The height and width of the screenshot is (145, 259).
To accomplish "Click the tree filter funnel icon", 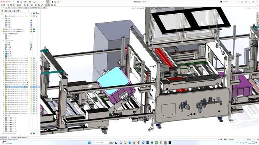I will (2, 14).
